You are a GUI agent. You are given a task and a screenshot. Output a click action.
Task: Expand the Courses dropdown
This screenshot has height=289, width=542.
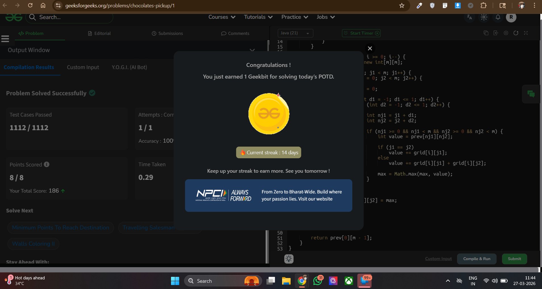[x=222, y=17]
